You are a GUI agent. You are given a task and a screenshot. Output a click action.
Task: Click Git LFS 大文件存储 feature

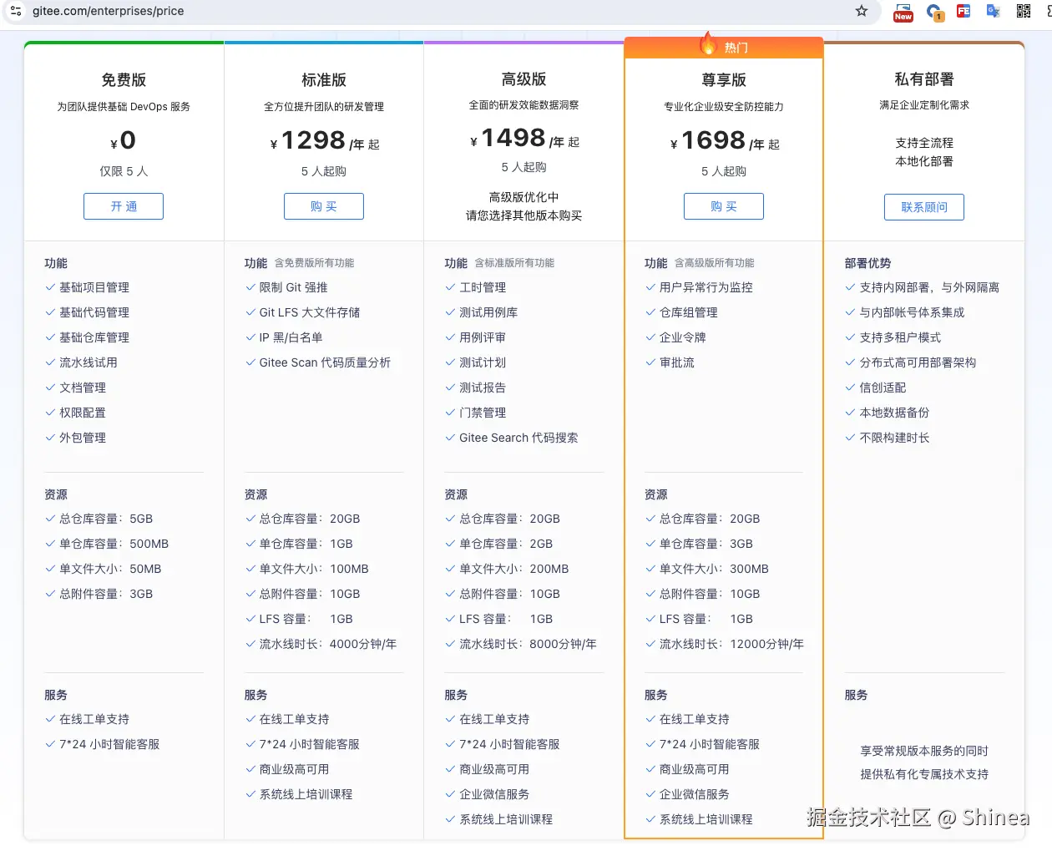[310, 312]
